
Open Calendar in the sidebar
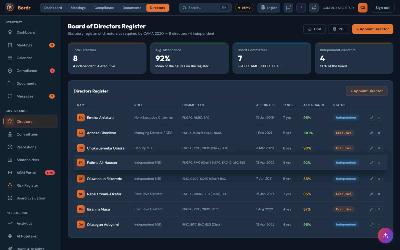point(30,58)
